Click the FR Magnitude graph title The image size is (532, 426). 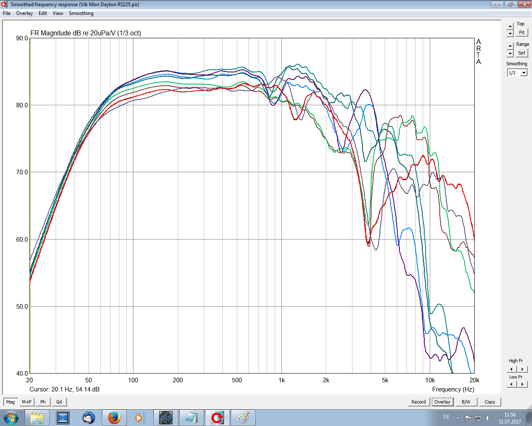pyautogui.click(x=86, y=33)
